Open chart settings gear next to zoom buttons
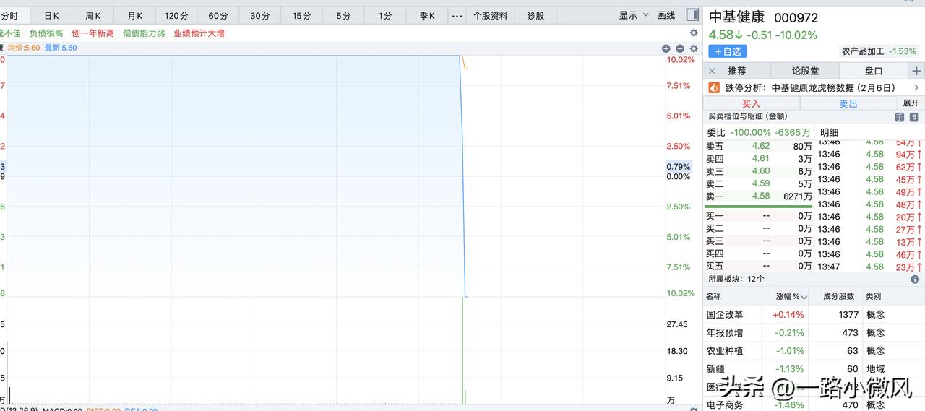Viewport: 925px width, 411px height. 694,48
